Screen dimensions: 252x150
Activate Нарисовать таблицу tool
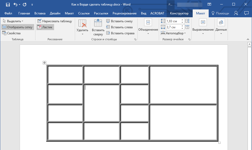coord(55,21)
